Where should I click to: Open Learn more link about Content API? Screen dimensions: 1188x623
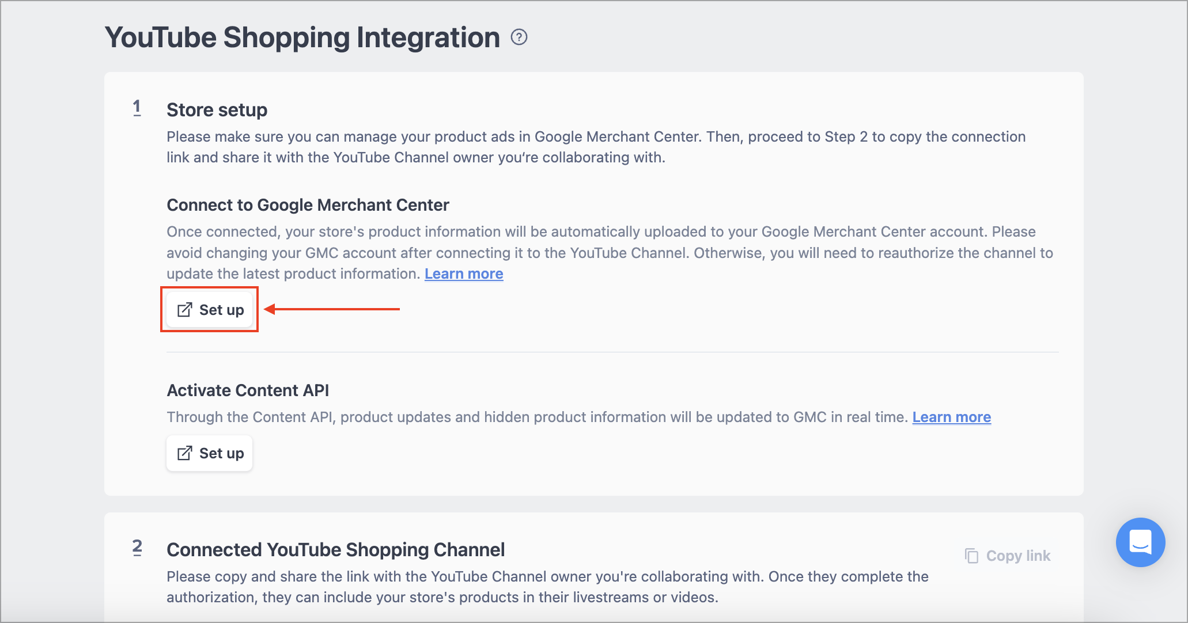click(x=952, y=417)
